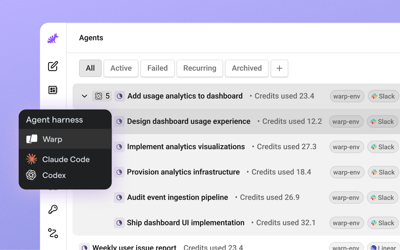Choose Claude Code as agent harness
The height and width of the screenshot is (250, 400).
pyautogui.click(x=65, y=159)
